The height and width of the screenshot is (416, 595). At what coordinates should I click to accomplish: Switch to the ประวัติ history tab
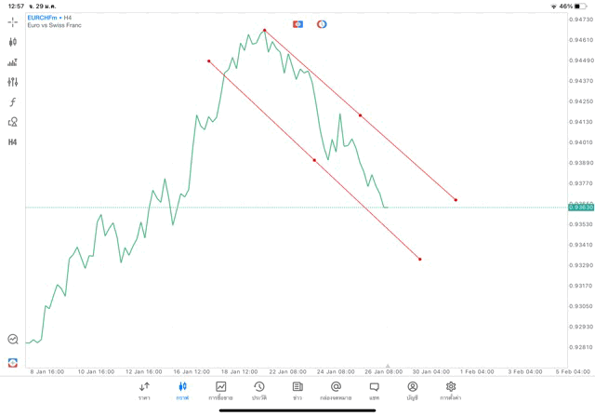click(x=258, y=390)
